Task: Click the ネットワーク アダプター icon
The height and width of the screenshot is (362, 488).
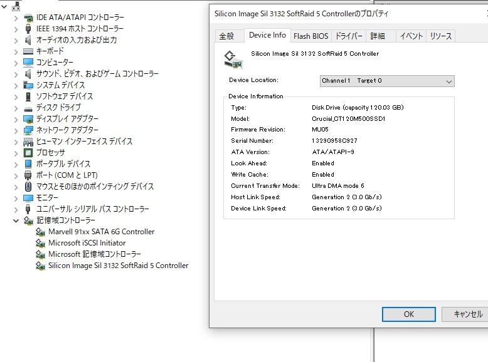Action: [x=28, y=130]
